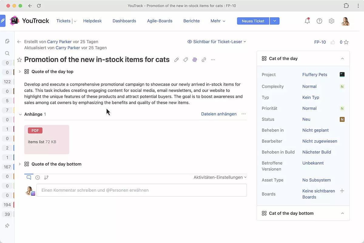Click the purple AI spiral icon
364x243 pixels.
click(x=195, y=60)
